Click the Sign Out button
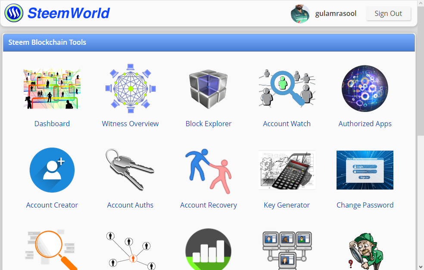The width and height of the screenshot is (424, 270). pyautogui.click(x=388, y=13)
